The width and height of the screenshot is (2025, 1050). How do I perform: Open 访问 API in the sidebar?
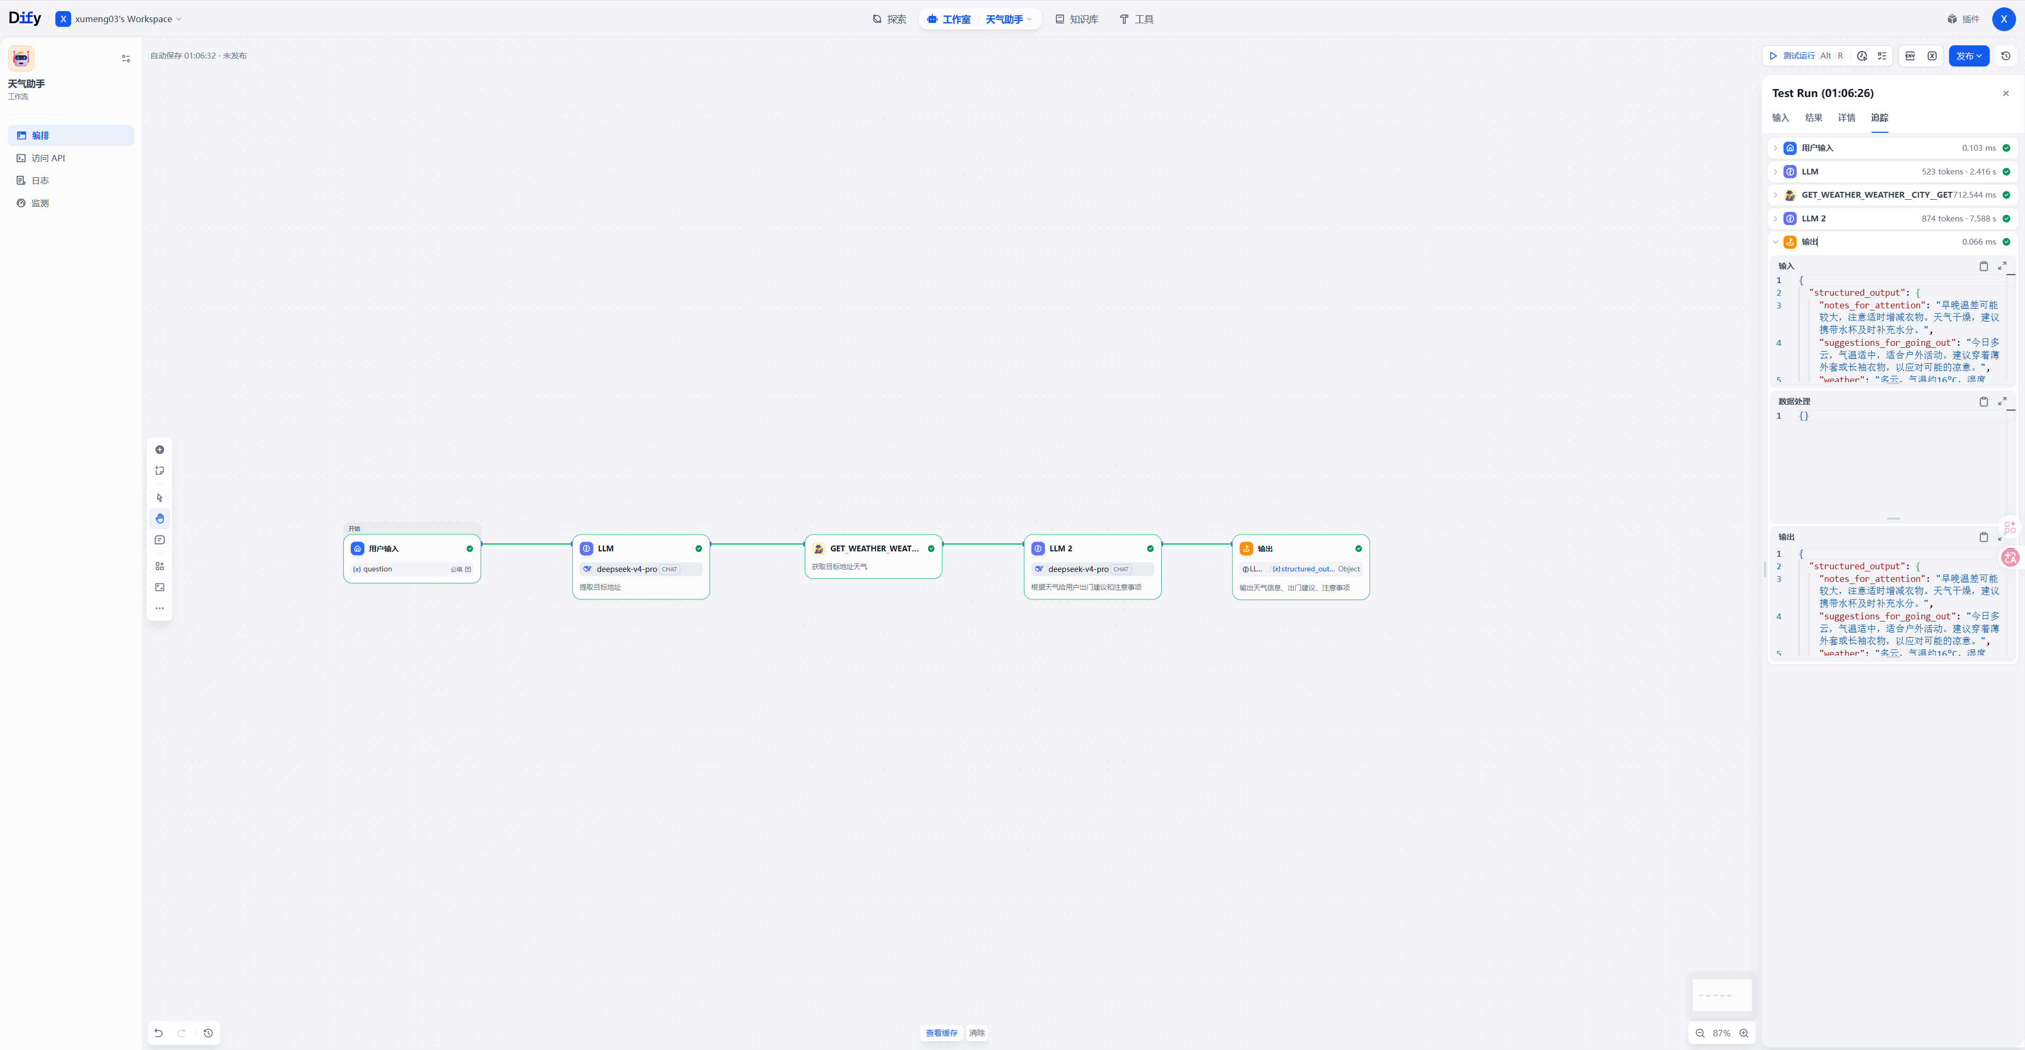[x=71, y=158]
